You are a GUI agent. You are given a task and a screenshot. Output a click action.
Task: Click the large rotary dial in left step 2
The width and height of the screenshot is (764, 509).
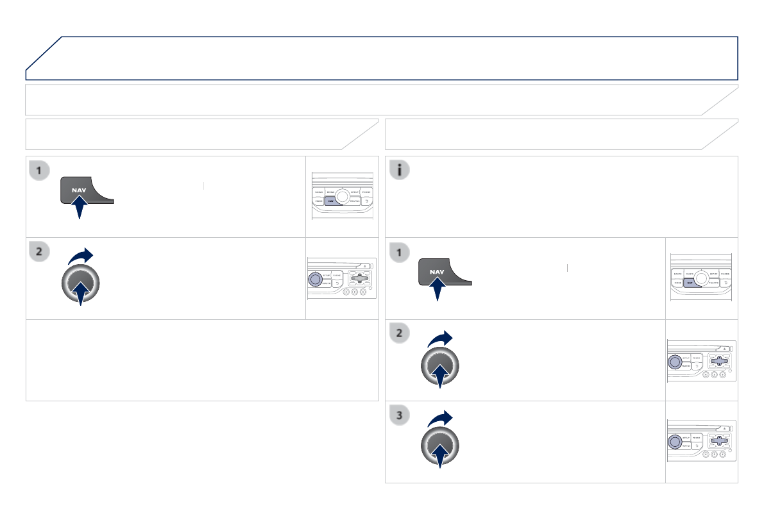click(x=81, y=284)
